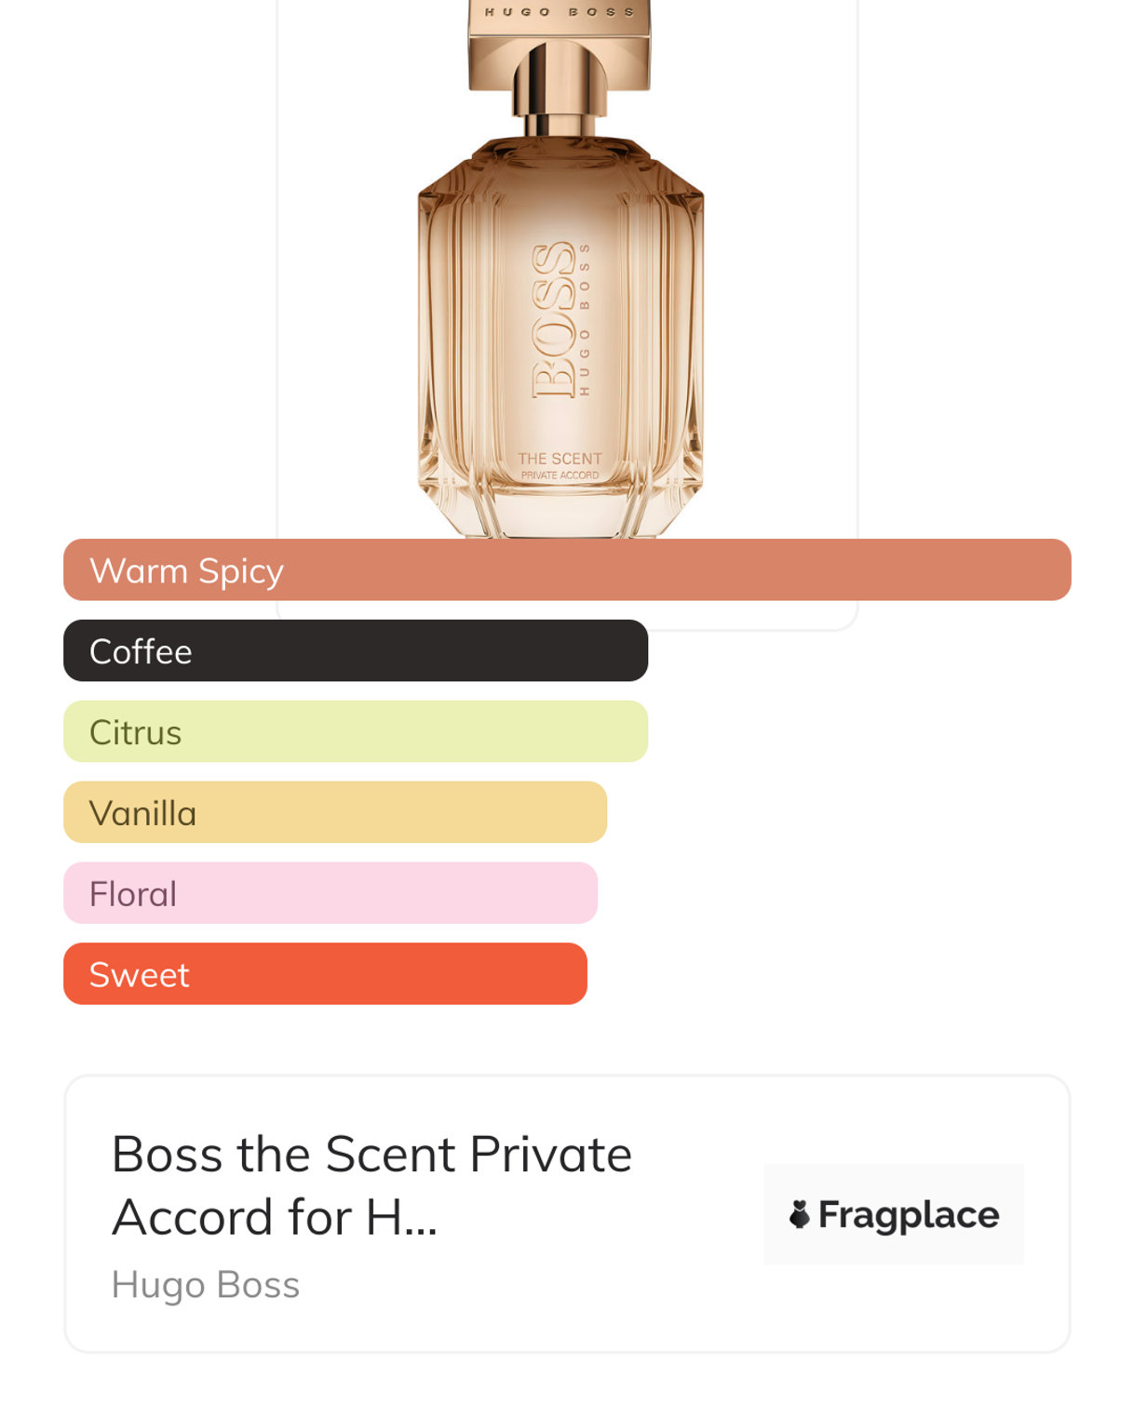The width and height of the screenshot is (1134, 1417).
Task: Tap the bottle cap engraved HUGO BOSS
Action: [559, 37]
